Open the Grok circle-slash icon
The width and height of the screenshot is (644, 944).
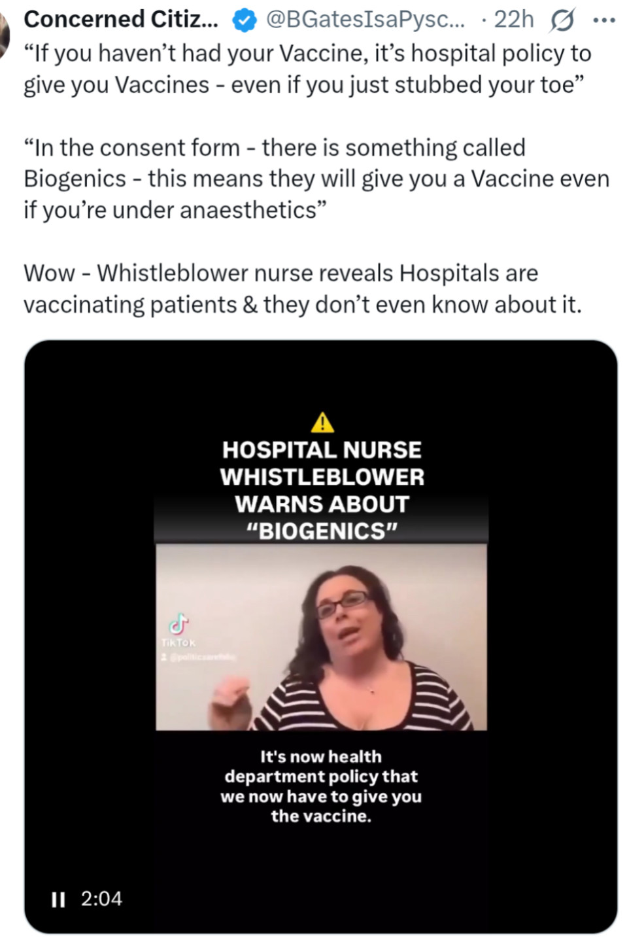tap(562, 21)
